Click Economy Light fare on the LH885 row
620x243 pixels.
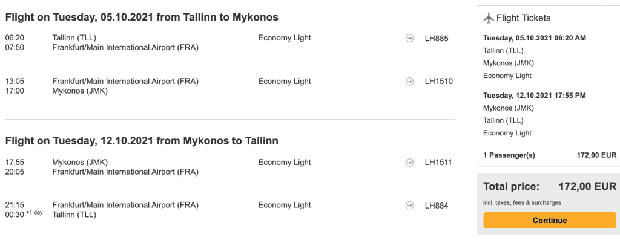[x=284, y=38]
